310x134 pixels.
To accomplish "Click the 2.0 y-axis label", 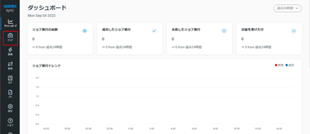I will tap(37, 78).
